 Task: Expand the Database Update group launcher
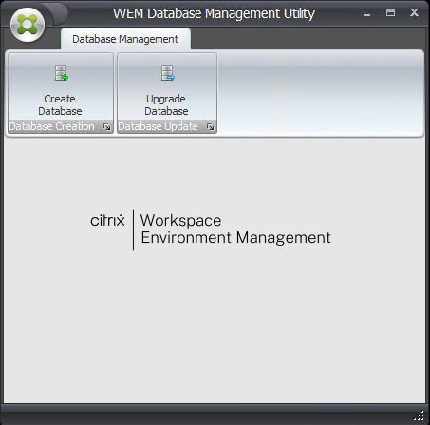click(210, 127)
